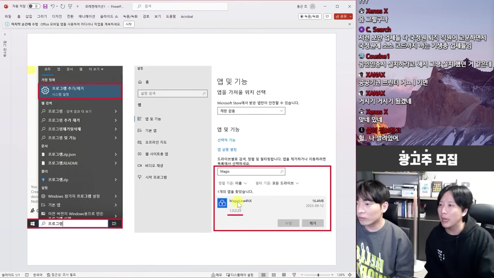Image resolution: width=494 pixels, height=278 pixels.
Task: Switch to the 녹음/녹화 ribbon tab
Action: pos(130,17)
